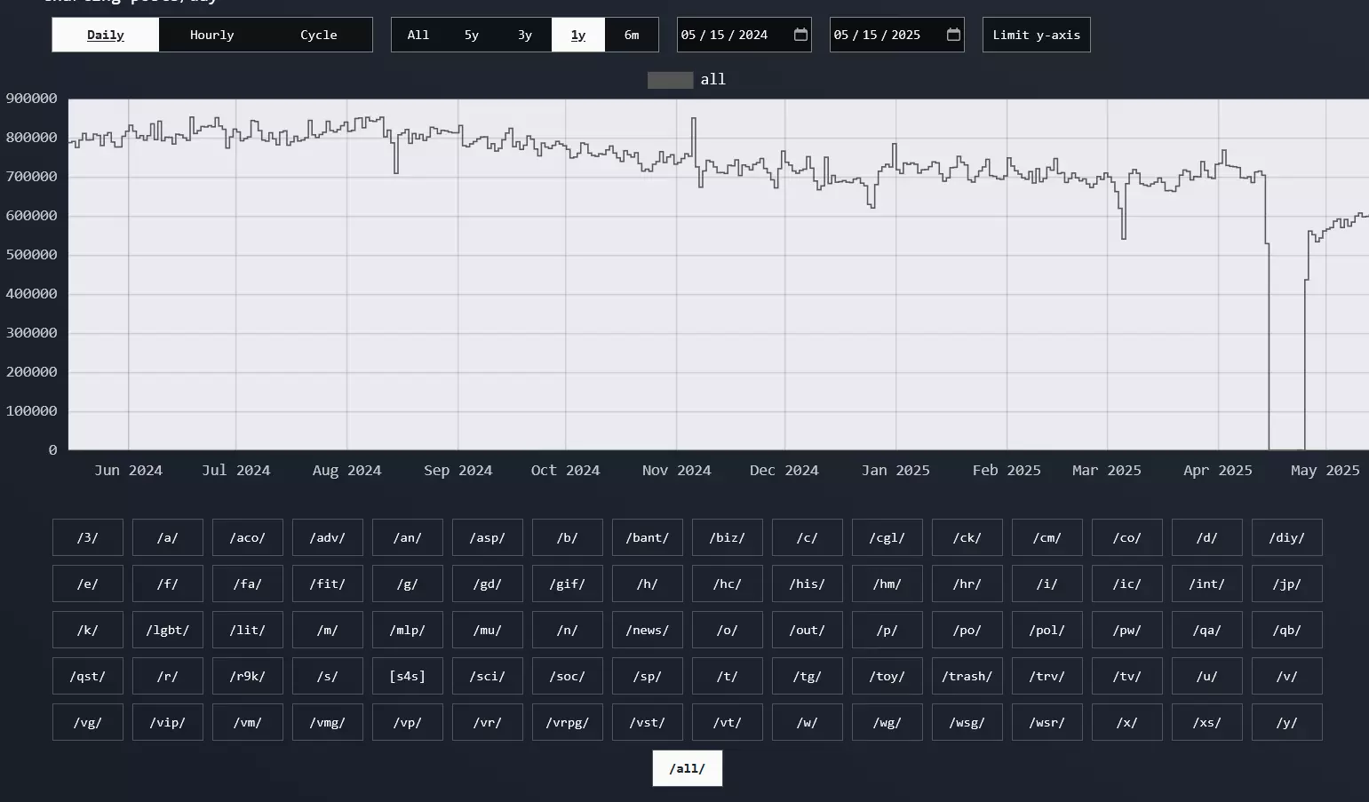Enable the /b/ board filter

pyautogui.click(x=568, y=537)
